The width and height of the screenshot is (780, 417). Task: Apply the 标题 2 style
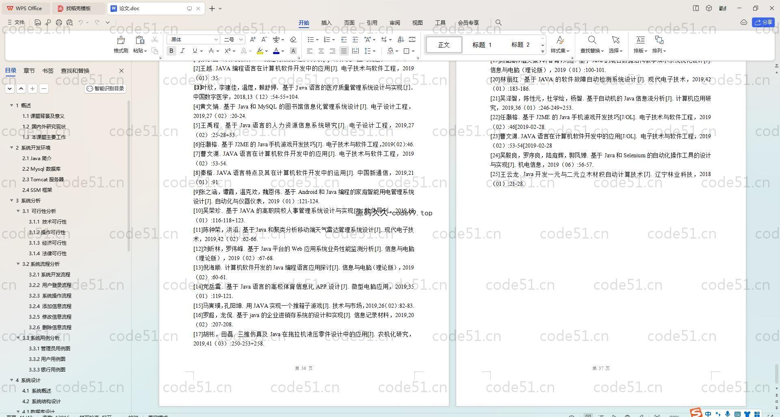coord(520,45)
